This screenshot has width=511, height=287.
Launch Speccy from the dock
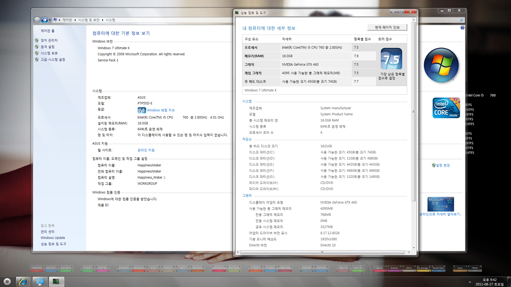(379, 269)
